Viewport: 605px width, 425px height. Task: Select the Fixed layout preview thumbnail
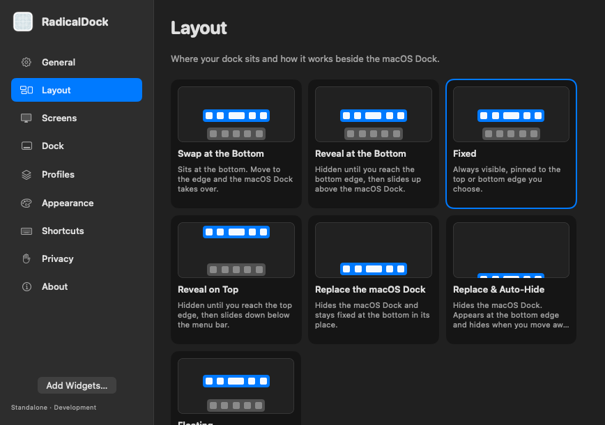tap(511, 114)
